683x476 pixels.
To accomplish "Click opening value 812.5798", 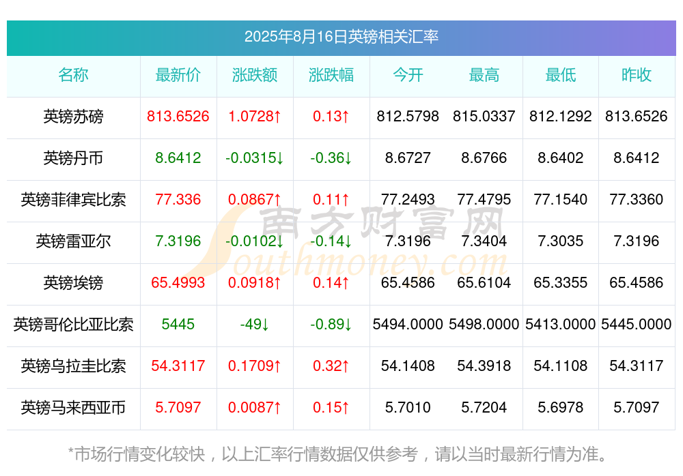I will coord(408,117).
